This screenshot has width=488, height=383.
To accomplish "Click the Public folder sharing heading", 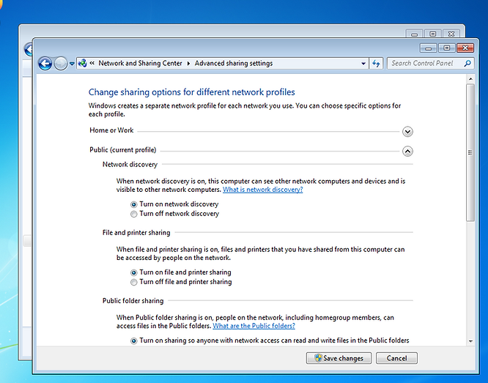I will pos(133,300).
